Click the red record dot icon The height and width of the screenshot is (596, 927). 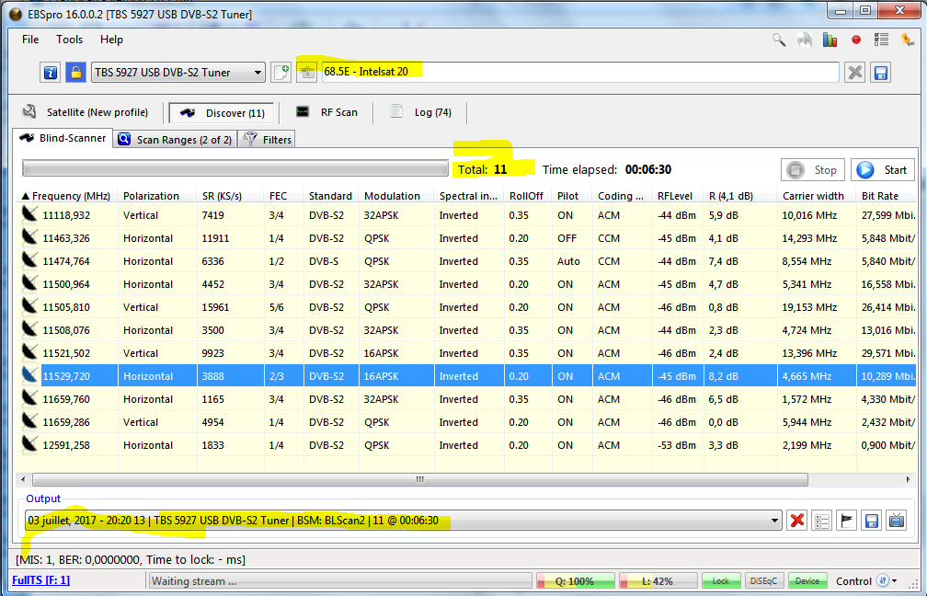tap(856, 40)
